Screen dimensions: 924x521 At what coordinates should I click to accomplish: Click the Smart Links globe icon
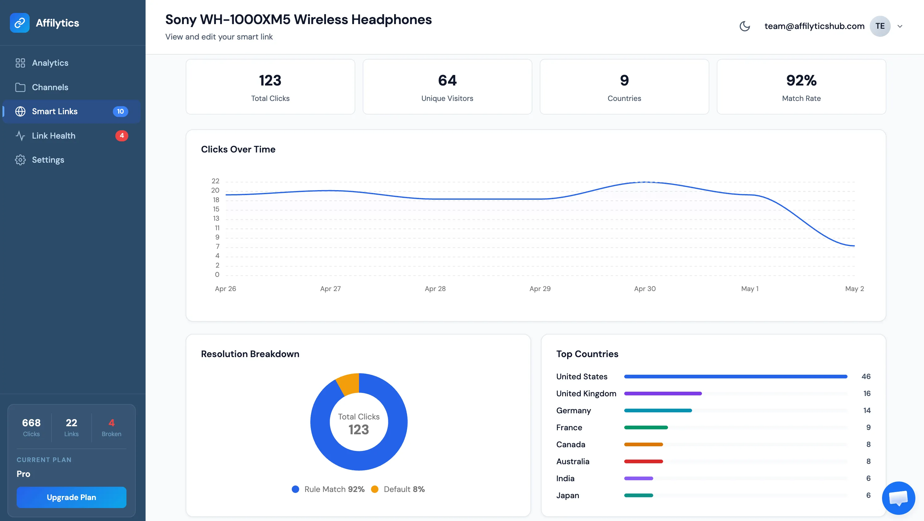point(20,111)
